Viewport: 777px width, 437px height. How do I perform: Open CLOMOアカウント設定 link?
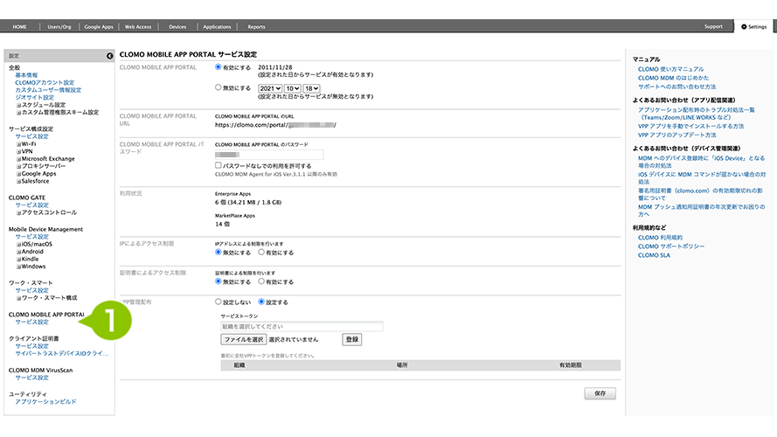tap(45, 83)
